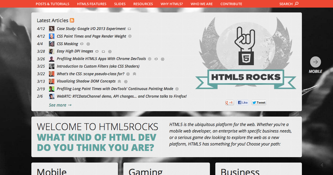This screenshot has height=175, width=333.
Task: Click the Twitter Tweet button
Action: pos(259,103)
